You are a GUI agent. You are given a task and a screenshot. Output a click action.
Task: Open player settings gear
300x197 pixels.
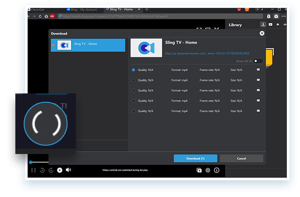208,170
